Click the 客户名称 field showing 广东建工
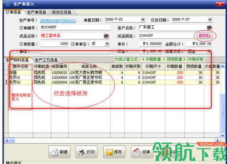227x164 pixels. point(173,27)
